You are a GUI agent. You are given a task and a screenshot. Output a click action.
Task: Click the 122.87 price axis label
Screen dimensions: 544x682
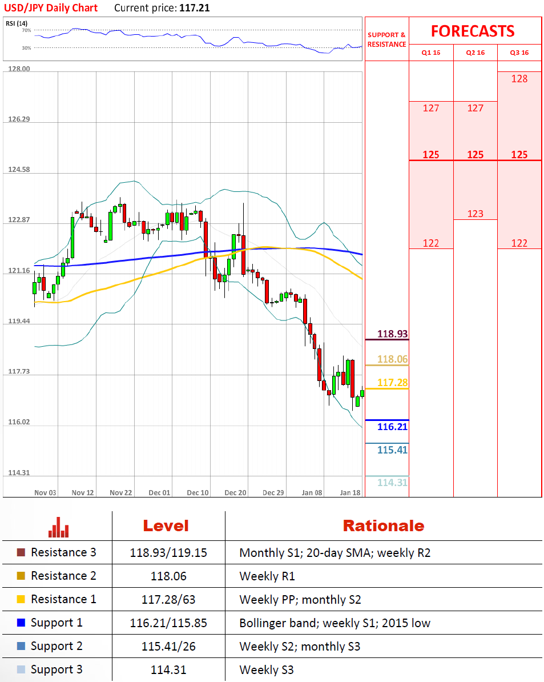[x=19, y=220]
